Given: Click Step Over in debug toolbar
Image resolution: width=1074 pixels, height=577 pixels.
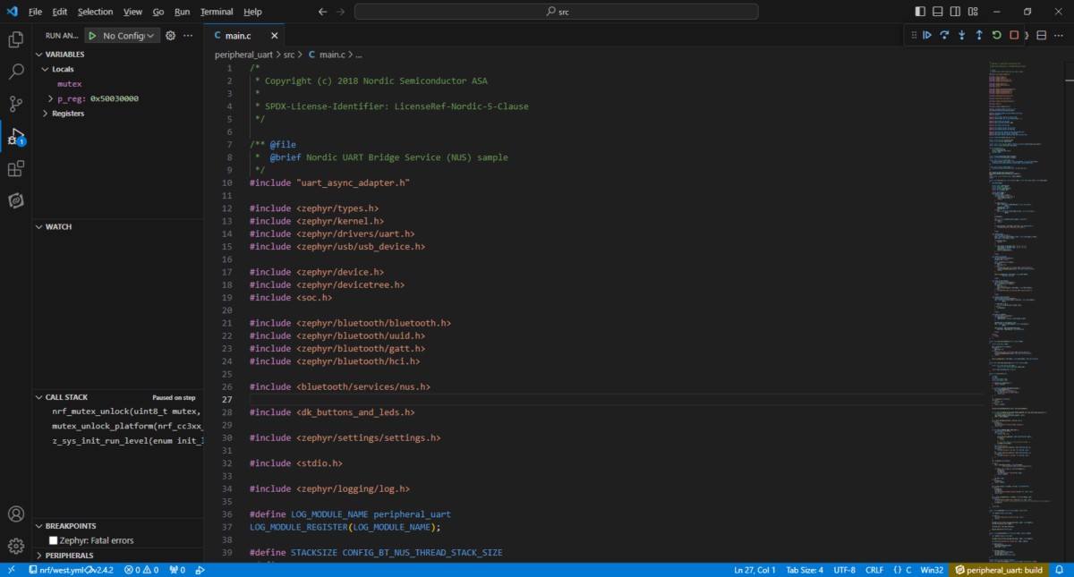Looking at the screenshot, I should 944,35.
